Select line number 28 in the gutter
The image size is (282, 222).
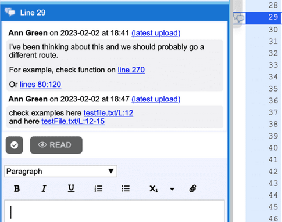(x=273, y=5)
